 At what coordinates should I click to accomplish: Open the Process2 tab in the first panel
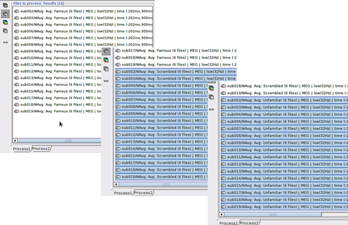coord(41,149)
